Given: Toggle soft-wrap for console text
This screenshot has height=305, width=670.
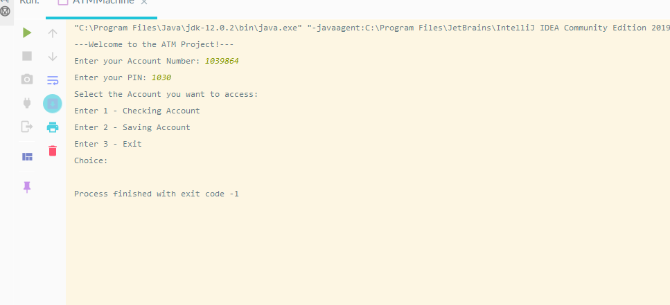Looking at the screenshot, I should click(53, 80).
